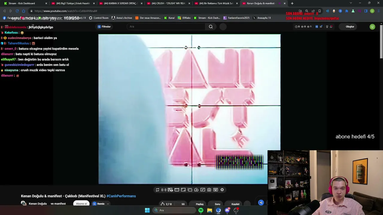Show keyboard shortcuts icon under the video

coord(215,190)
